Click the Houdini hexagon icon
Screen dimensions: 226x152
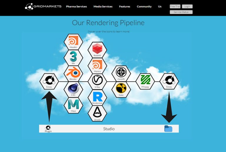click(x=73, y=41)
